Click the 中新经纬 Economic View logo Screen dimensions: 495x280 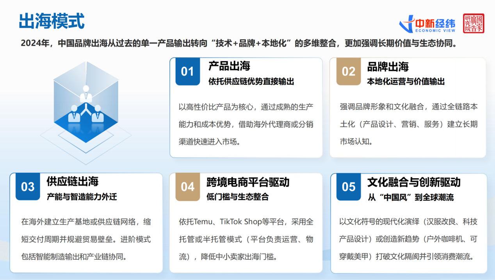click(x=427, y=24)
